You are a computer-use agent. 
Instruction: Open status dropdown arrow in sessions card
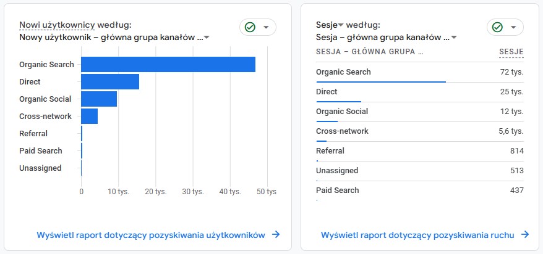pyautogui.click(x=513, y=27)
